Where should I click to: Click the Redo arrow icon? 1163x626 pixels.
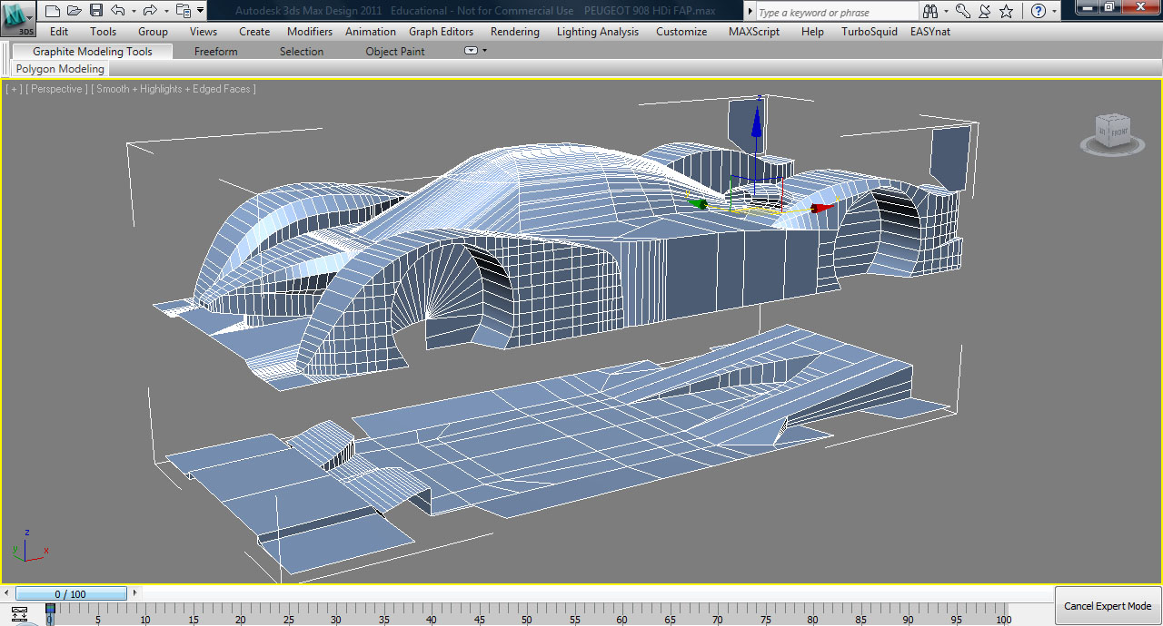150,11
